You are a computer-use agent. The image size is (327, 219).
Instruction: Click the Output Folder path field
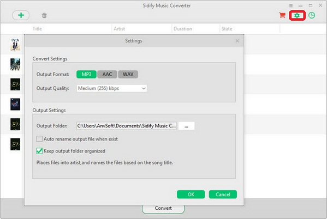pos(127,126)
